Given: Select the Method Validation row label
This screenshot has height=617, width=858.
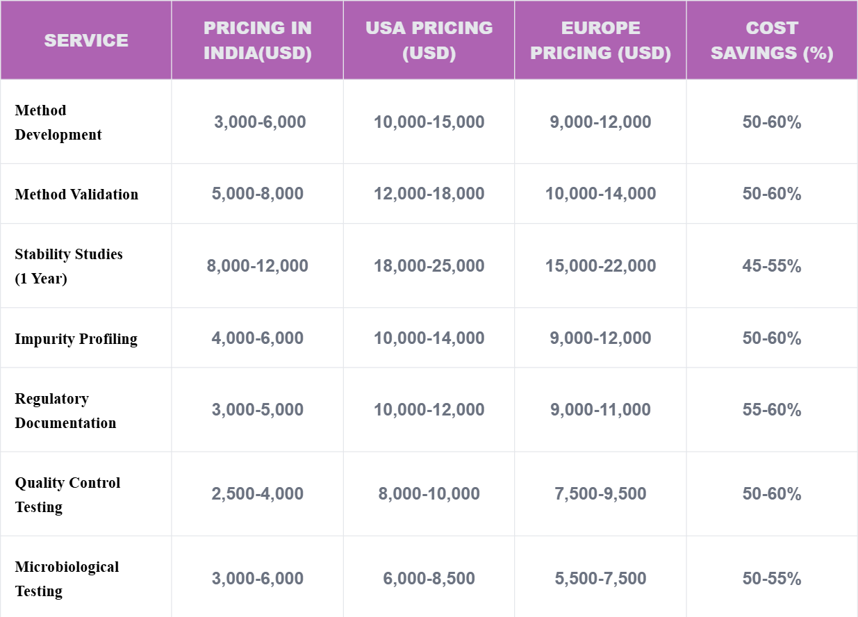Looking at the screenshot, I should coord(76,195).
